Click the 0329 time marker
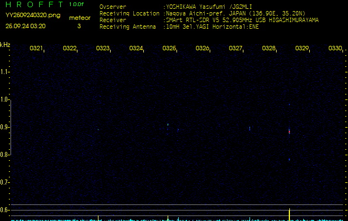The width and height of the screenshot is (348, 221). click(x=302, y=48)
